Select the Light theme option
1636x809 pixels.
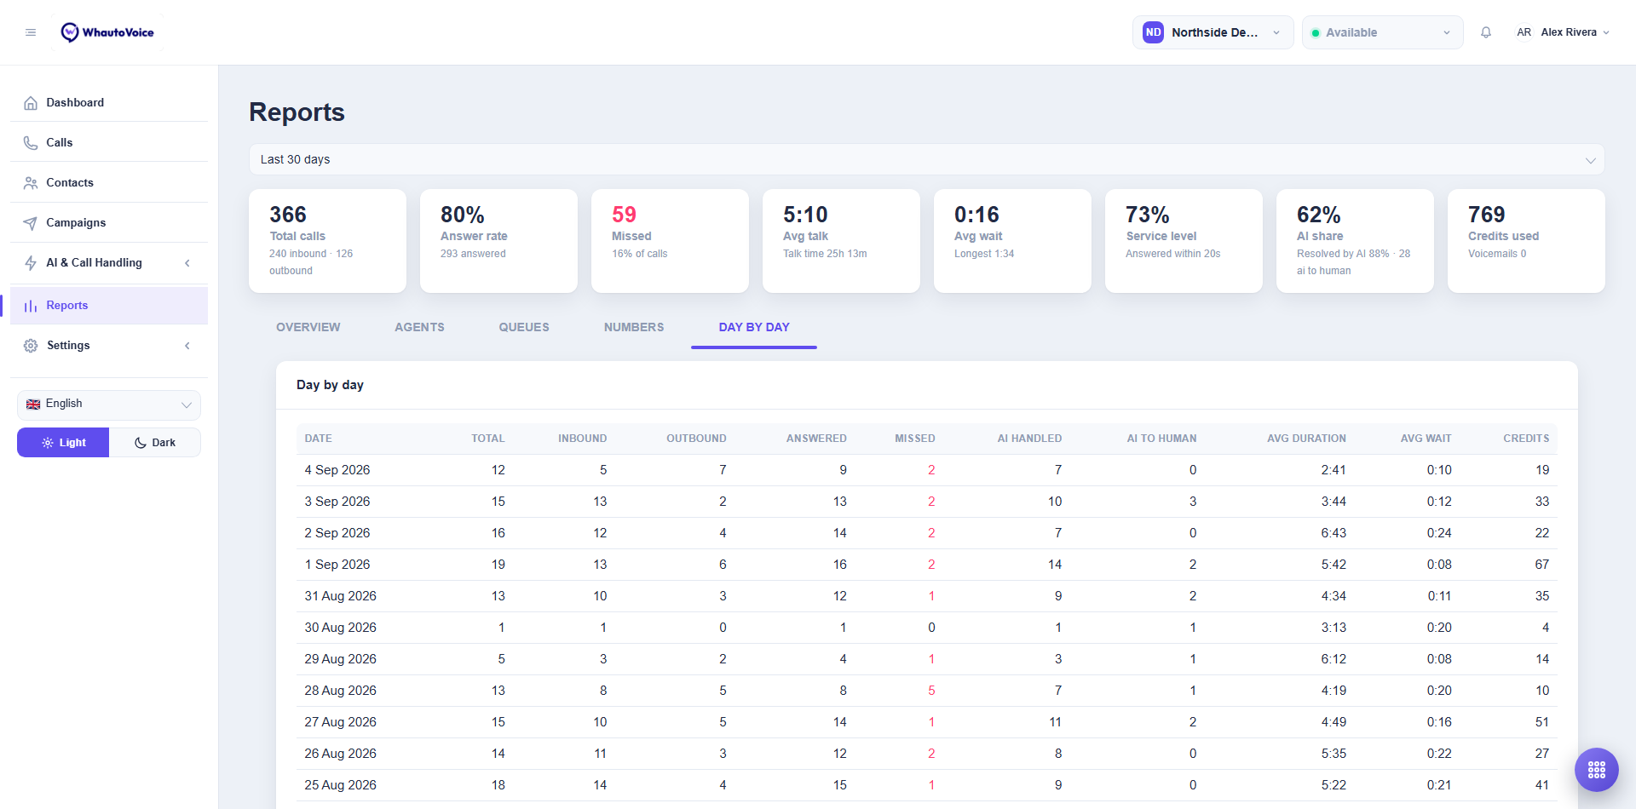coord(63,443)
